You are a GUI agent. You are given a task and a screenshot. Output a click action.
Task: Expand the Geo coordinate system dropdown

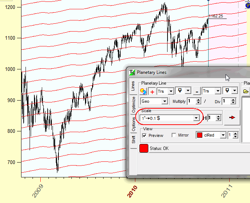click(x=165, y=101)
